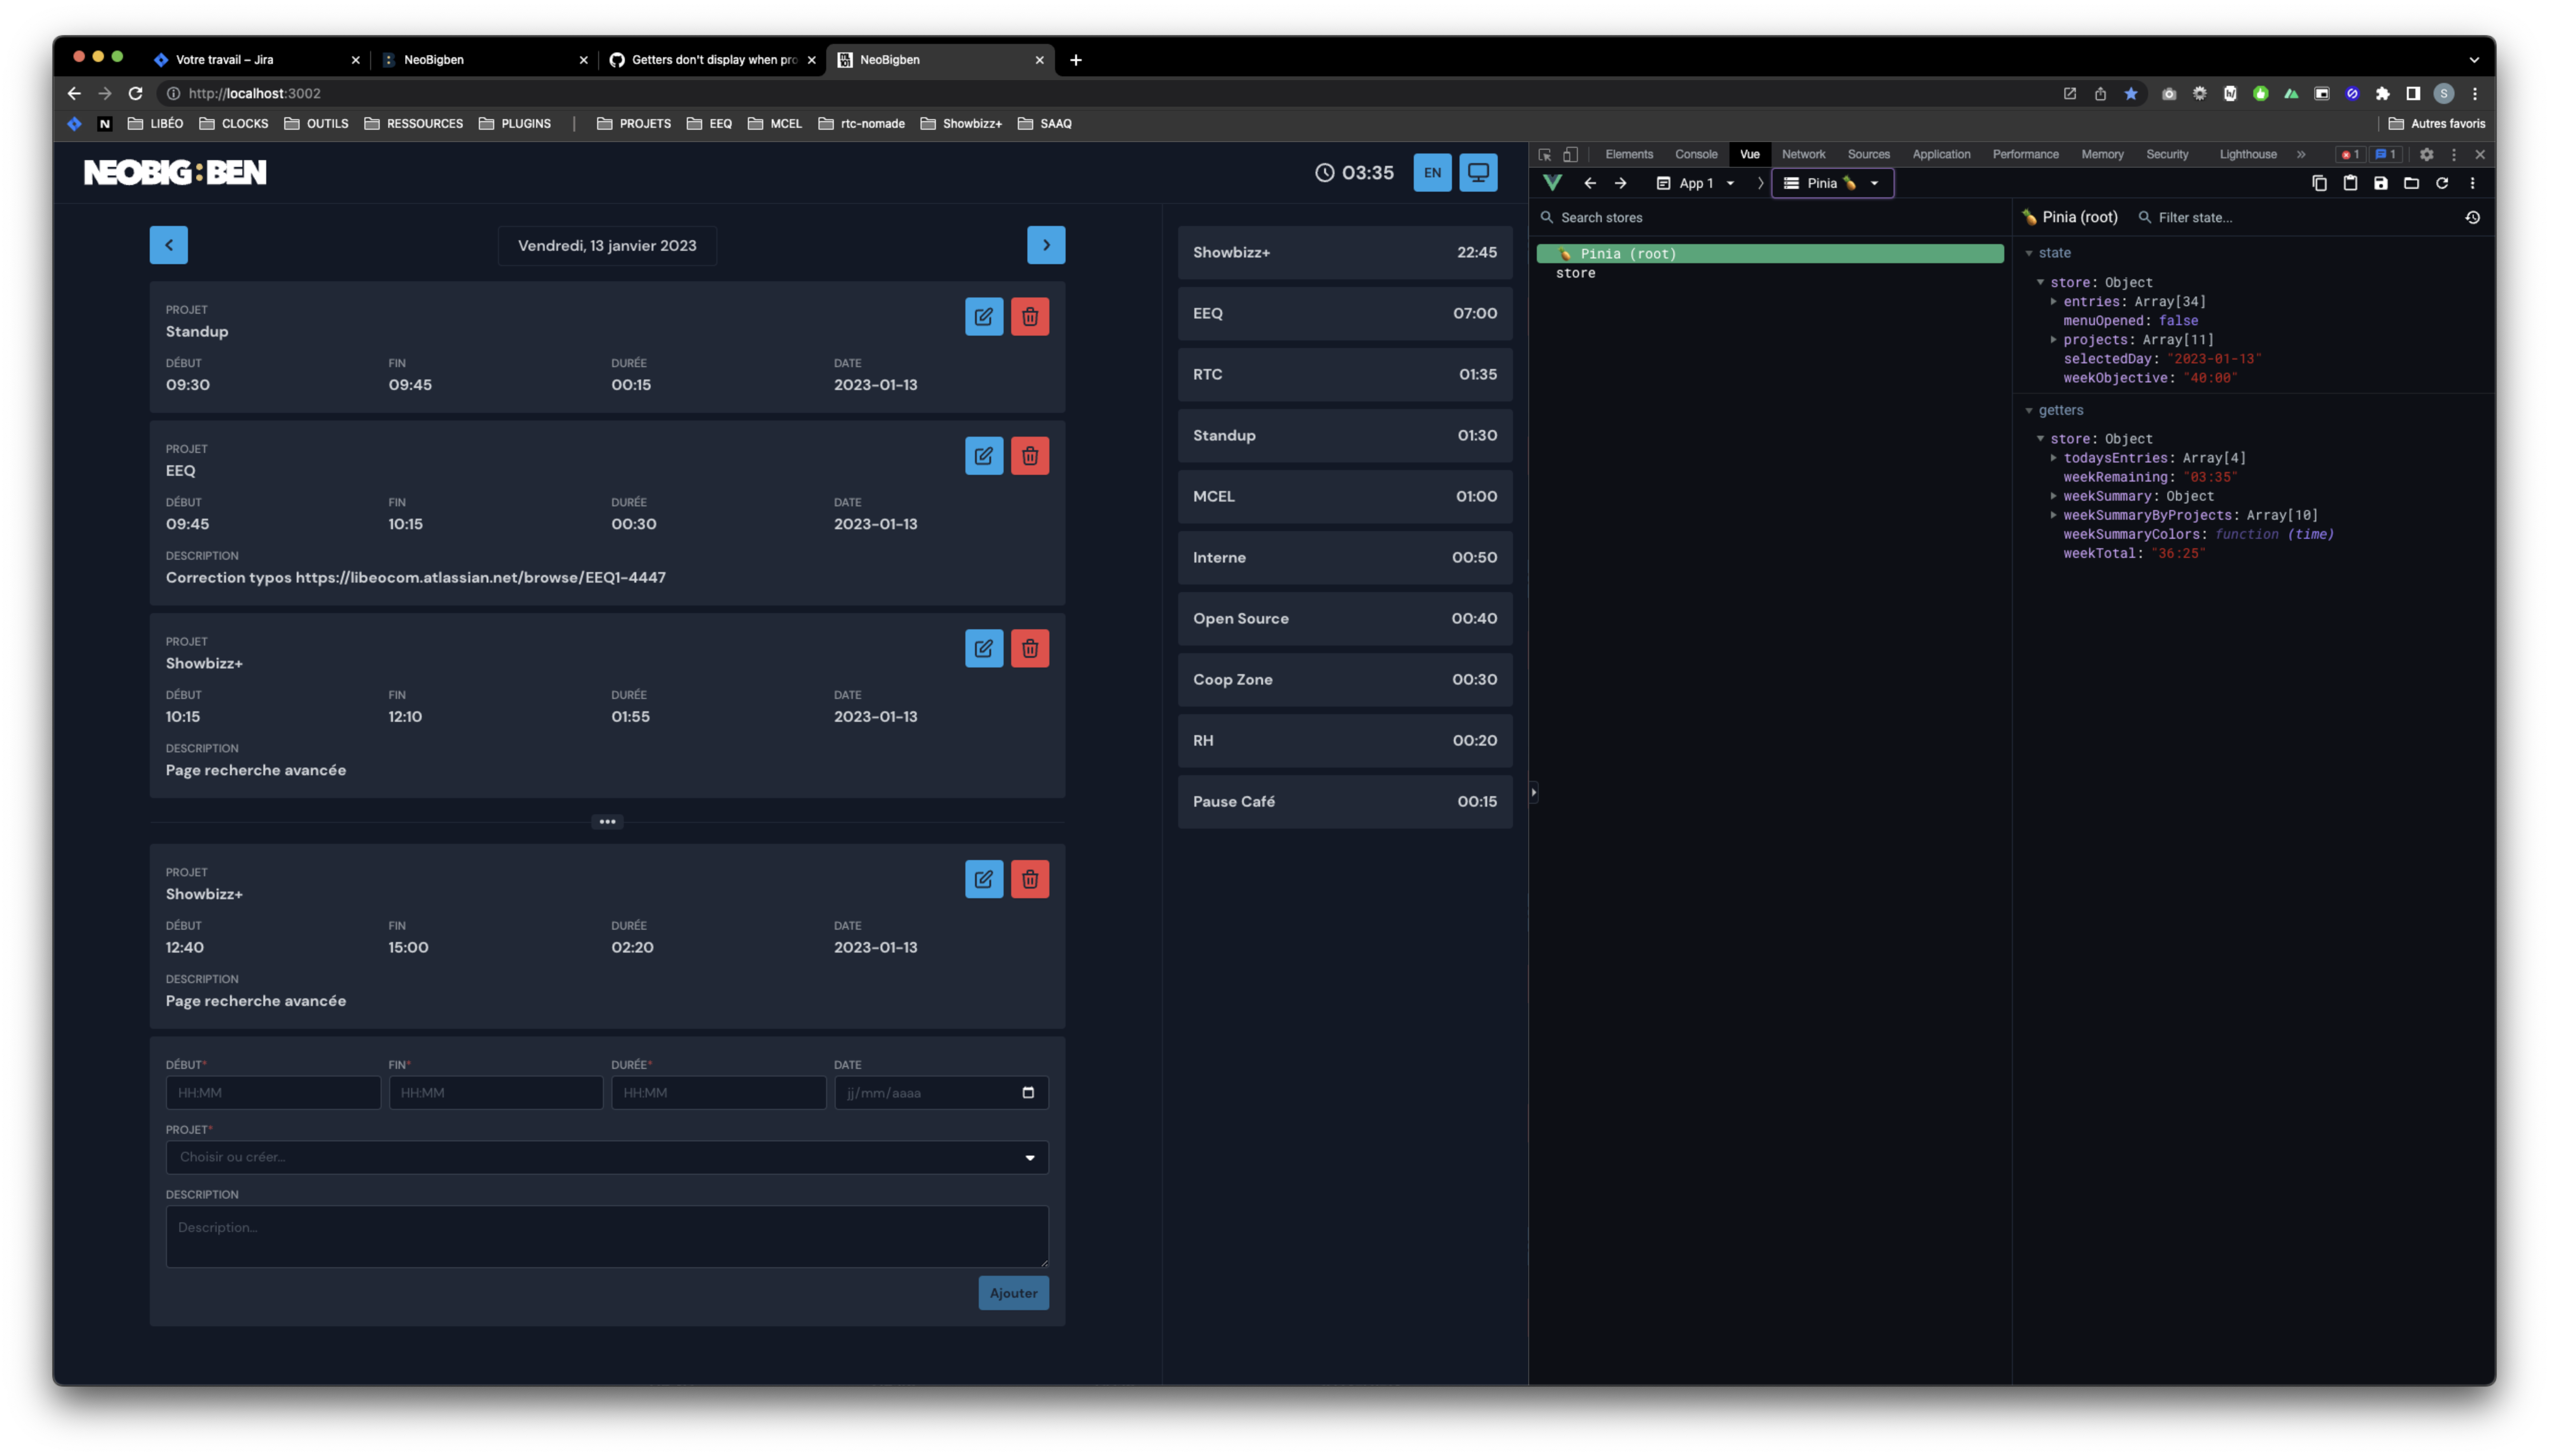Edit the Showbizz+ entry starting 10:15
The height and width of the screenshot is (1456, 2549).
[x=984, y=648]
